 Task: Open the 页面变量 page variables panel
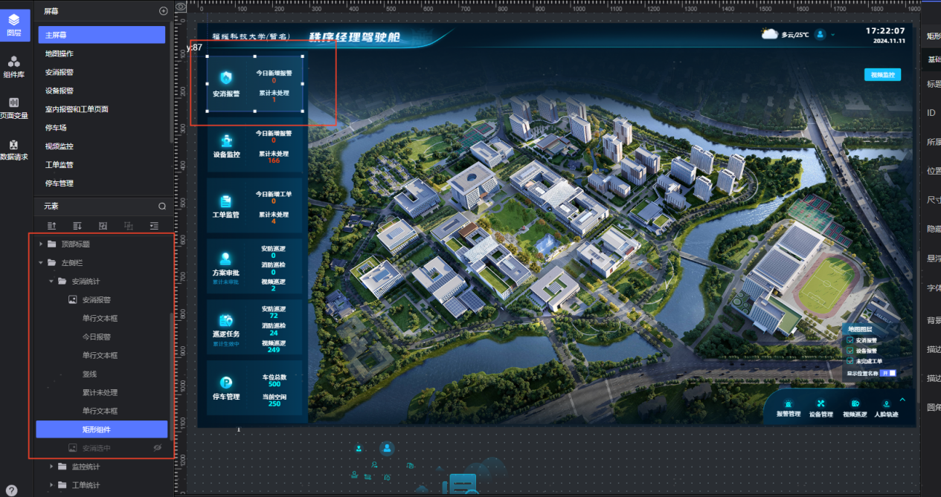tap(14, 108)
